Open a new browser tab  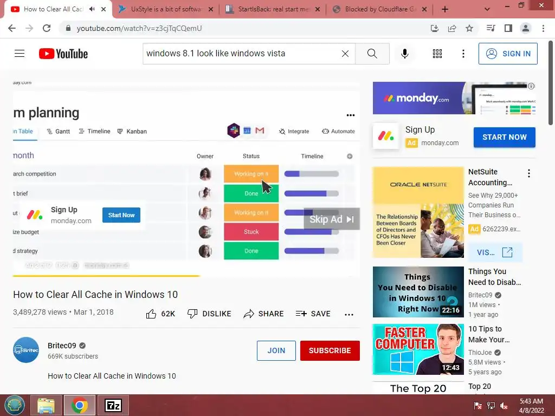click(x=445, y=9)
